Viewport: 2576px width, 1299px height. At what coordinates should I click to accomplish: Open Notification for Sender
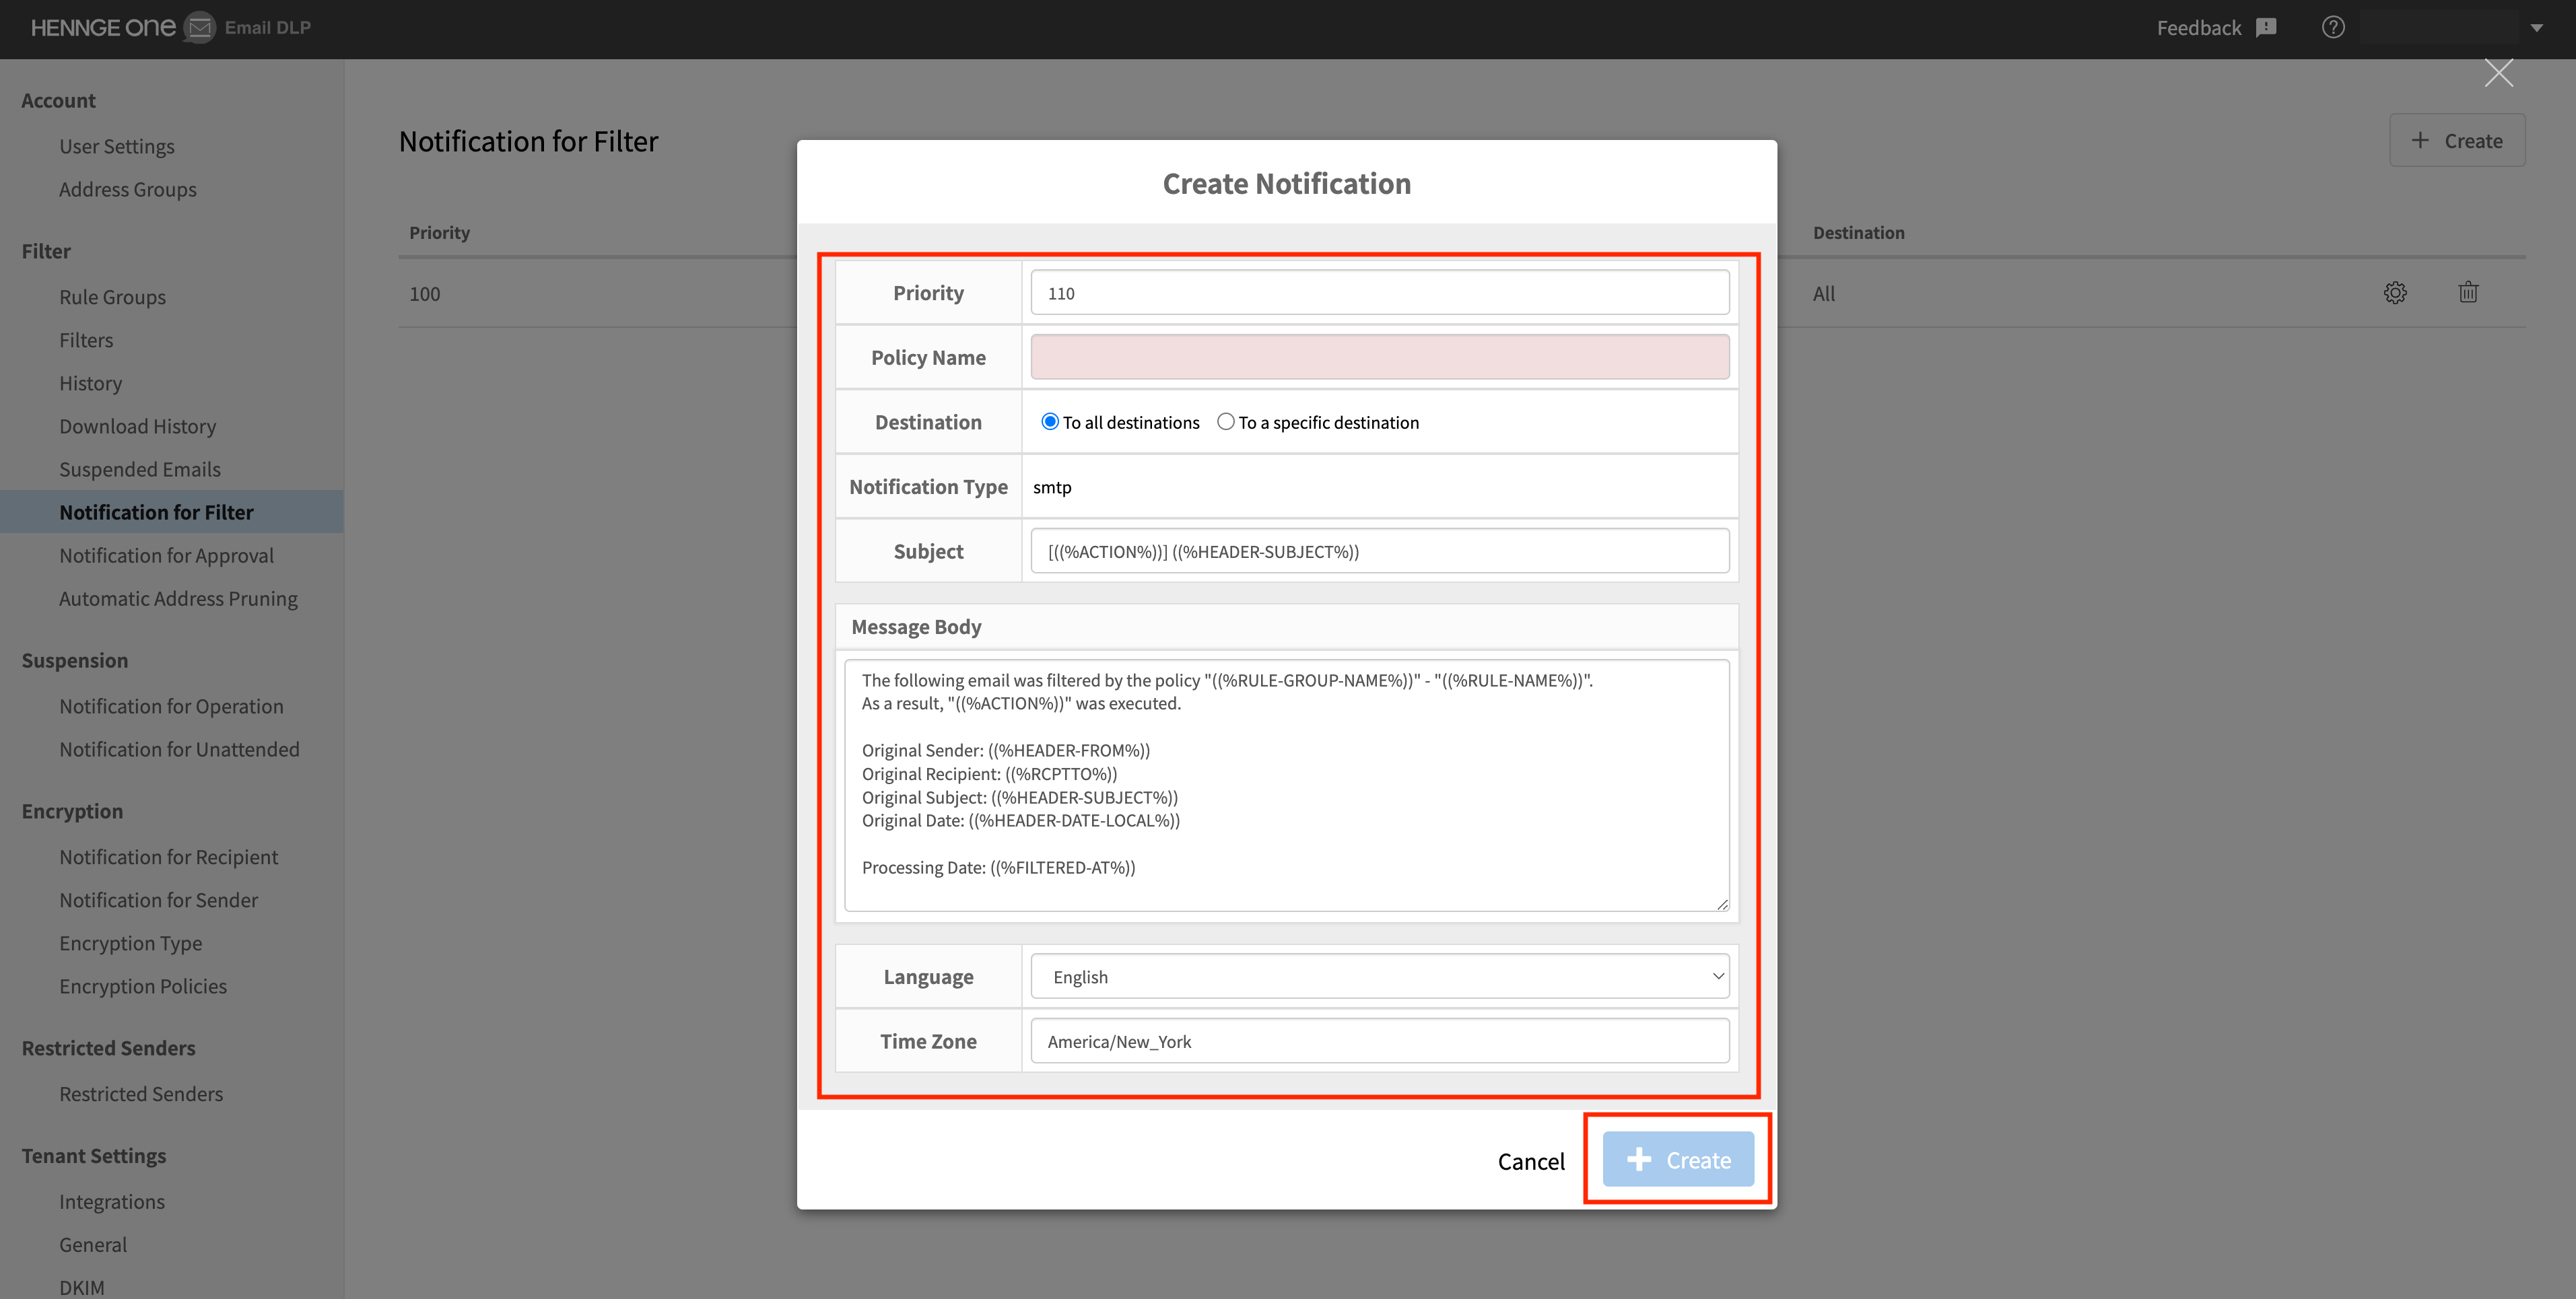tap(159, 900)
